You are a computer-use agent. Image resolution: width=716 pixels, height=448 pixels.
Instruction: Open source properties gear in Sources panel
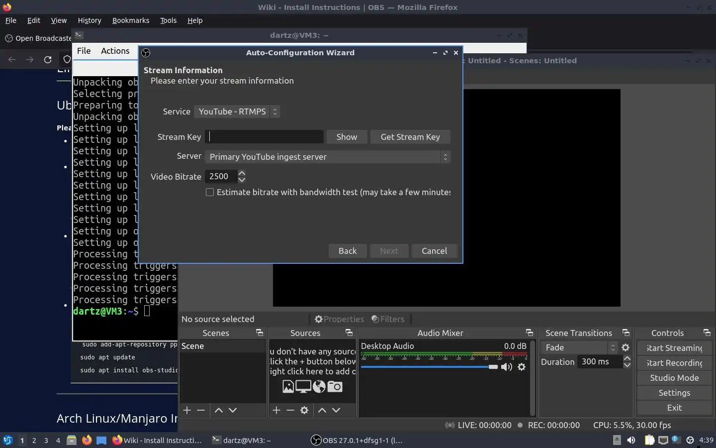pos(304,410)
